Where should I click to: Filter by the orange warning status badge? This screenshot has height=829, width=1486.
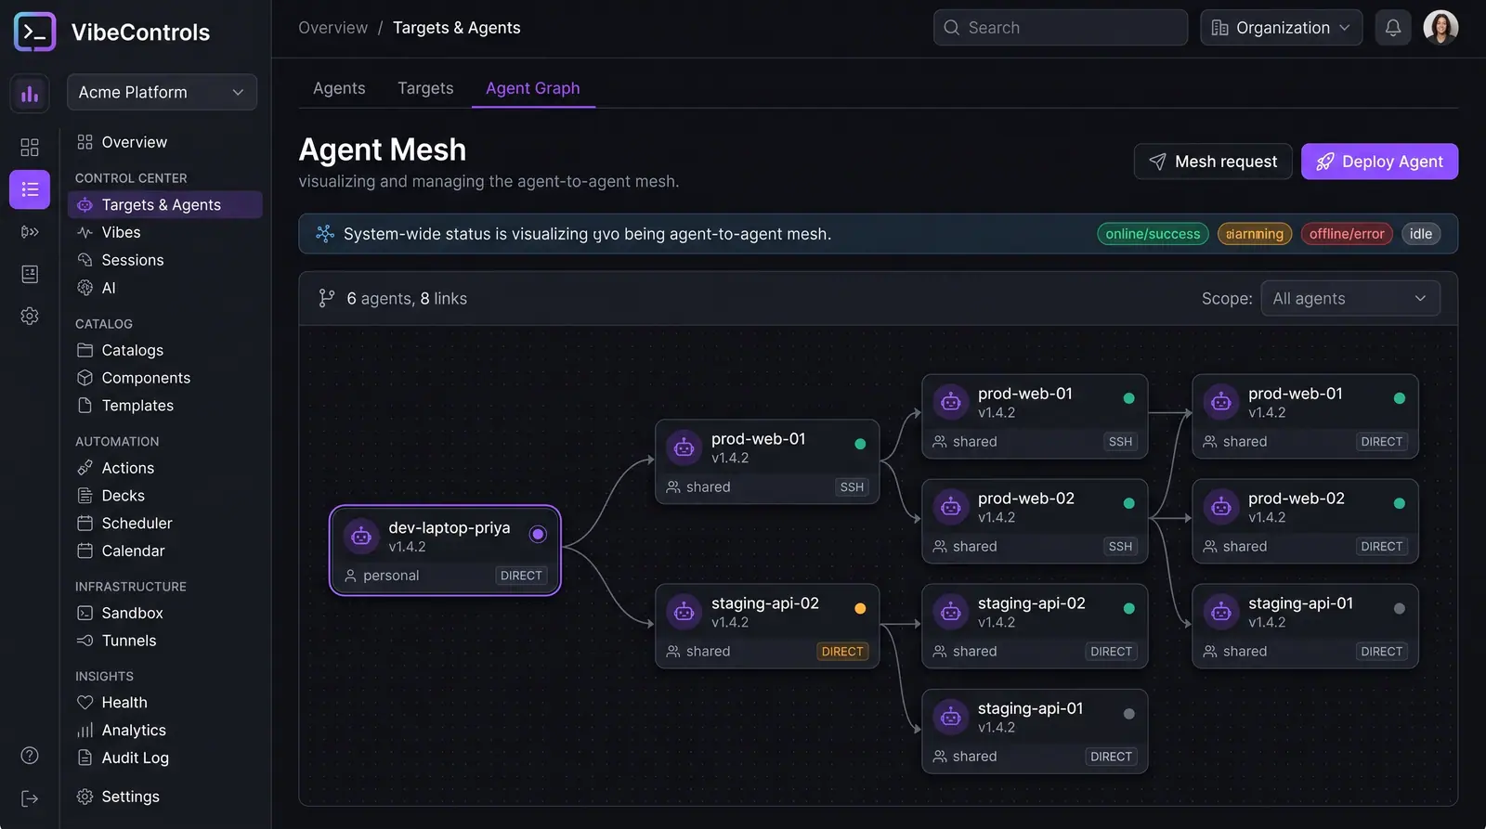point(1255,234)
